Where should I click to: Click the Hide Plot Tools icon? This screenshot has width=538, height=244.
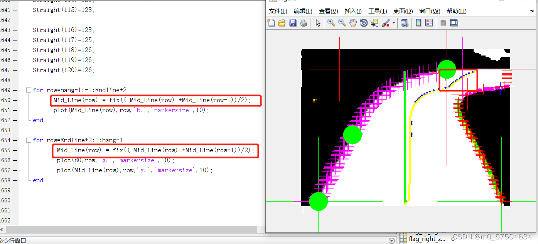pyautogui.click(x=443, y=23)
